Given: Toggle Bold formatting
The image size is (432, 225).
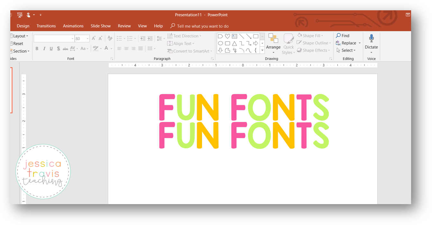Looking at the screenshot, I should tap(37, 48).
